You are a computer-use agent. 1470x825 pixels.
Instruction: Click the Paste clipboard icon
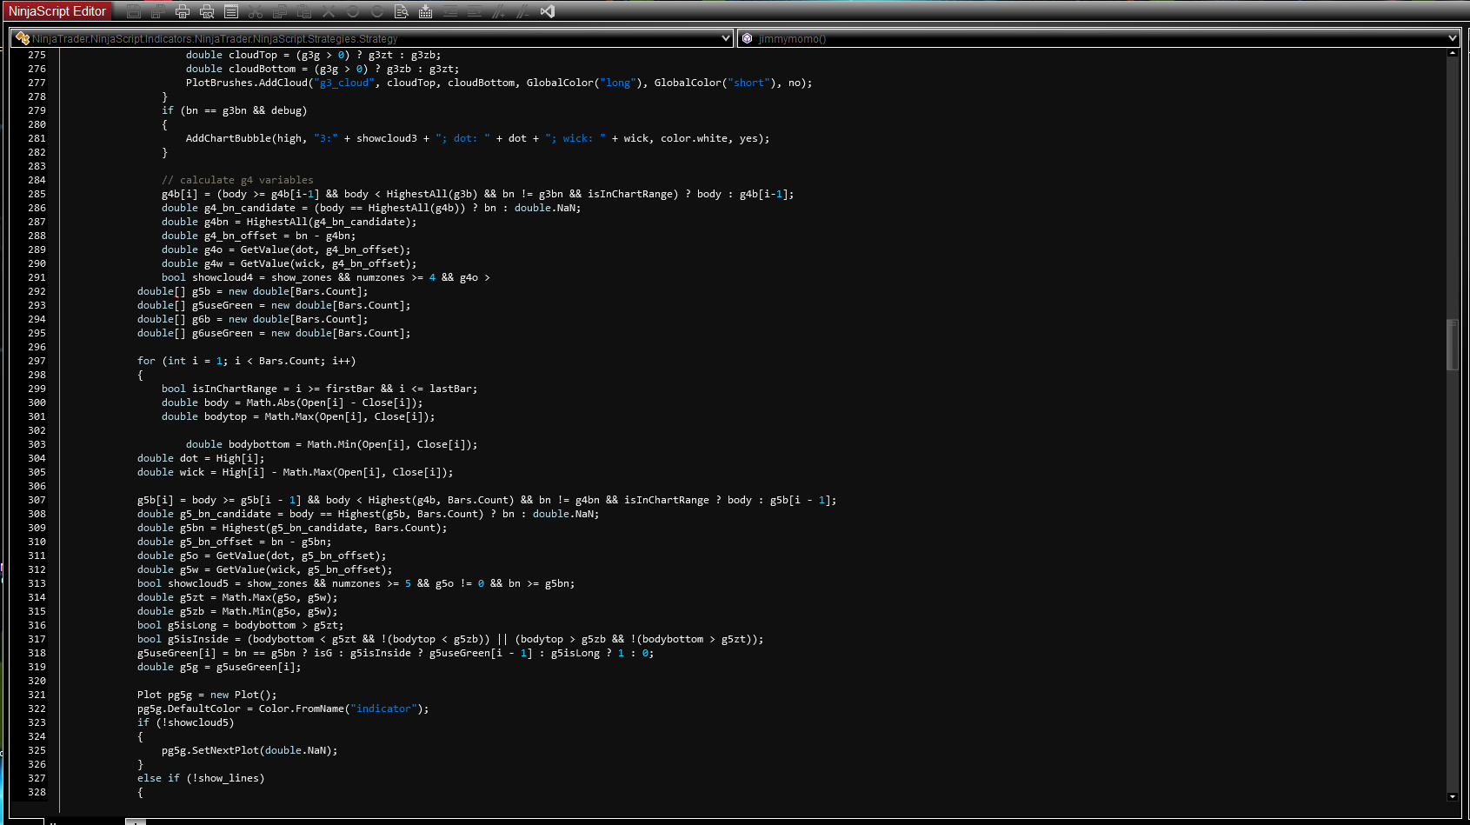(304, 11)
